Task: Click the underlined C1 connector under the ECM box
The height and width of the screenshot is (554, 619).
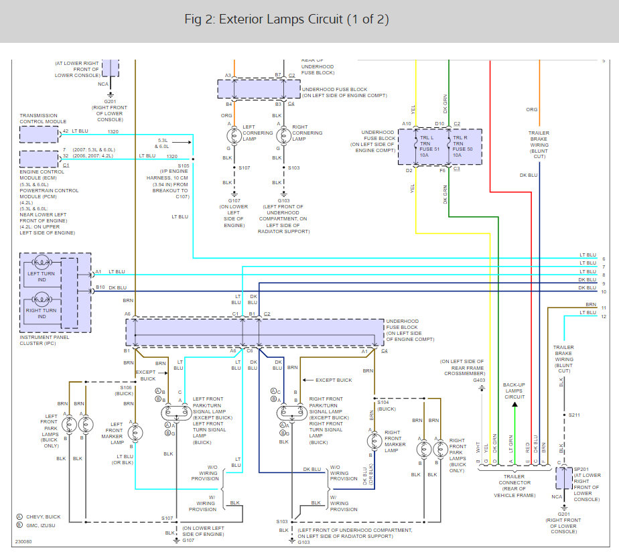Action: [66, 165]
